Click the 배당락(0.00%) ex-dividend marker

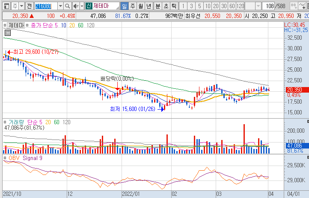point(117,79)
